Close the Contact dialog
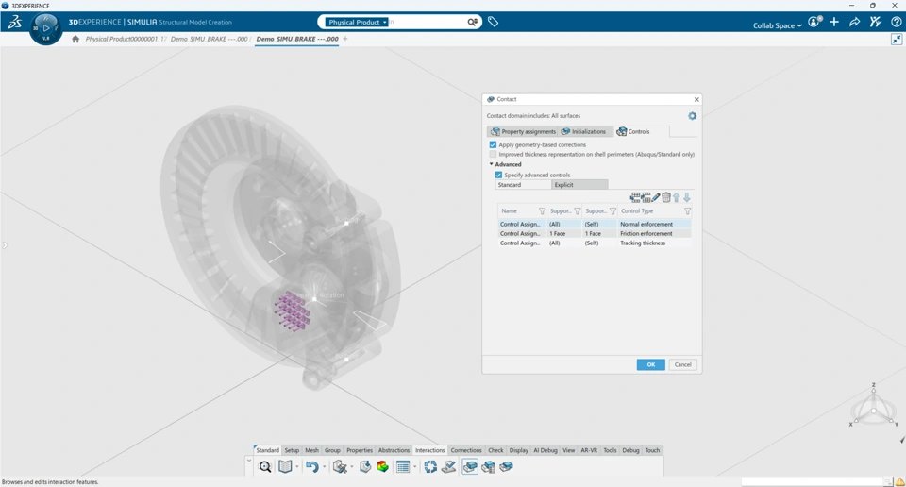 coord(696,99)
